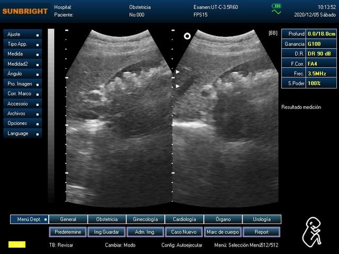The height and width of the screenshot is (254, 339).
Task: Click the fetus body mark icon
Action: 311,232
